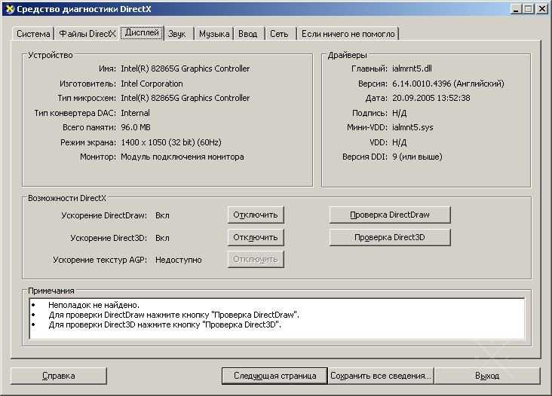Click the note about checking DirectDraw
The width and height of the screenshot is (552, 396).
[174, 315]
